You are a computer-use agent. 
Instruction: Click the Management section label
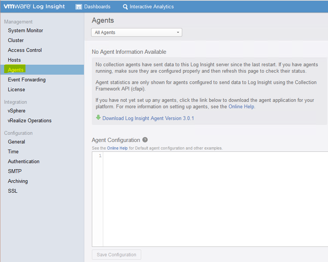18,22
